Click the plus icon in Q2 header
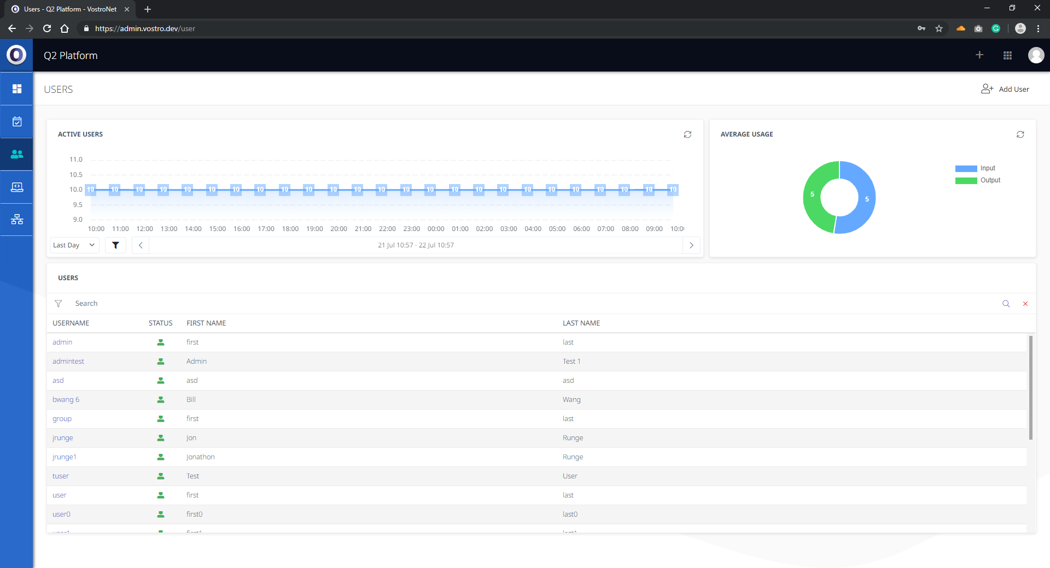The height and width of the screenshot is (568, 1050). [979, 55]
